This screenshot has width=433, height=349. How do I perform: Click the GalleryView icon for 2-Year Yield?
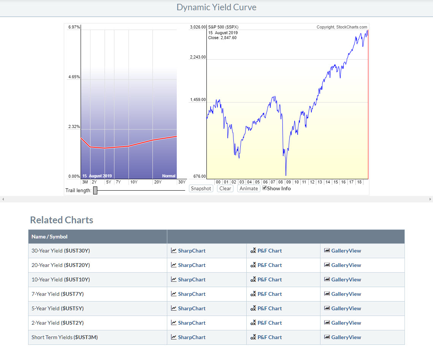point(327,323)
